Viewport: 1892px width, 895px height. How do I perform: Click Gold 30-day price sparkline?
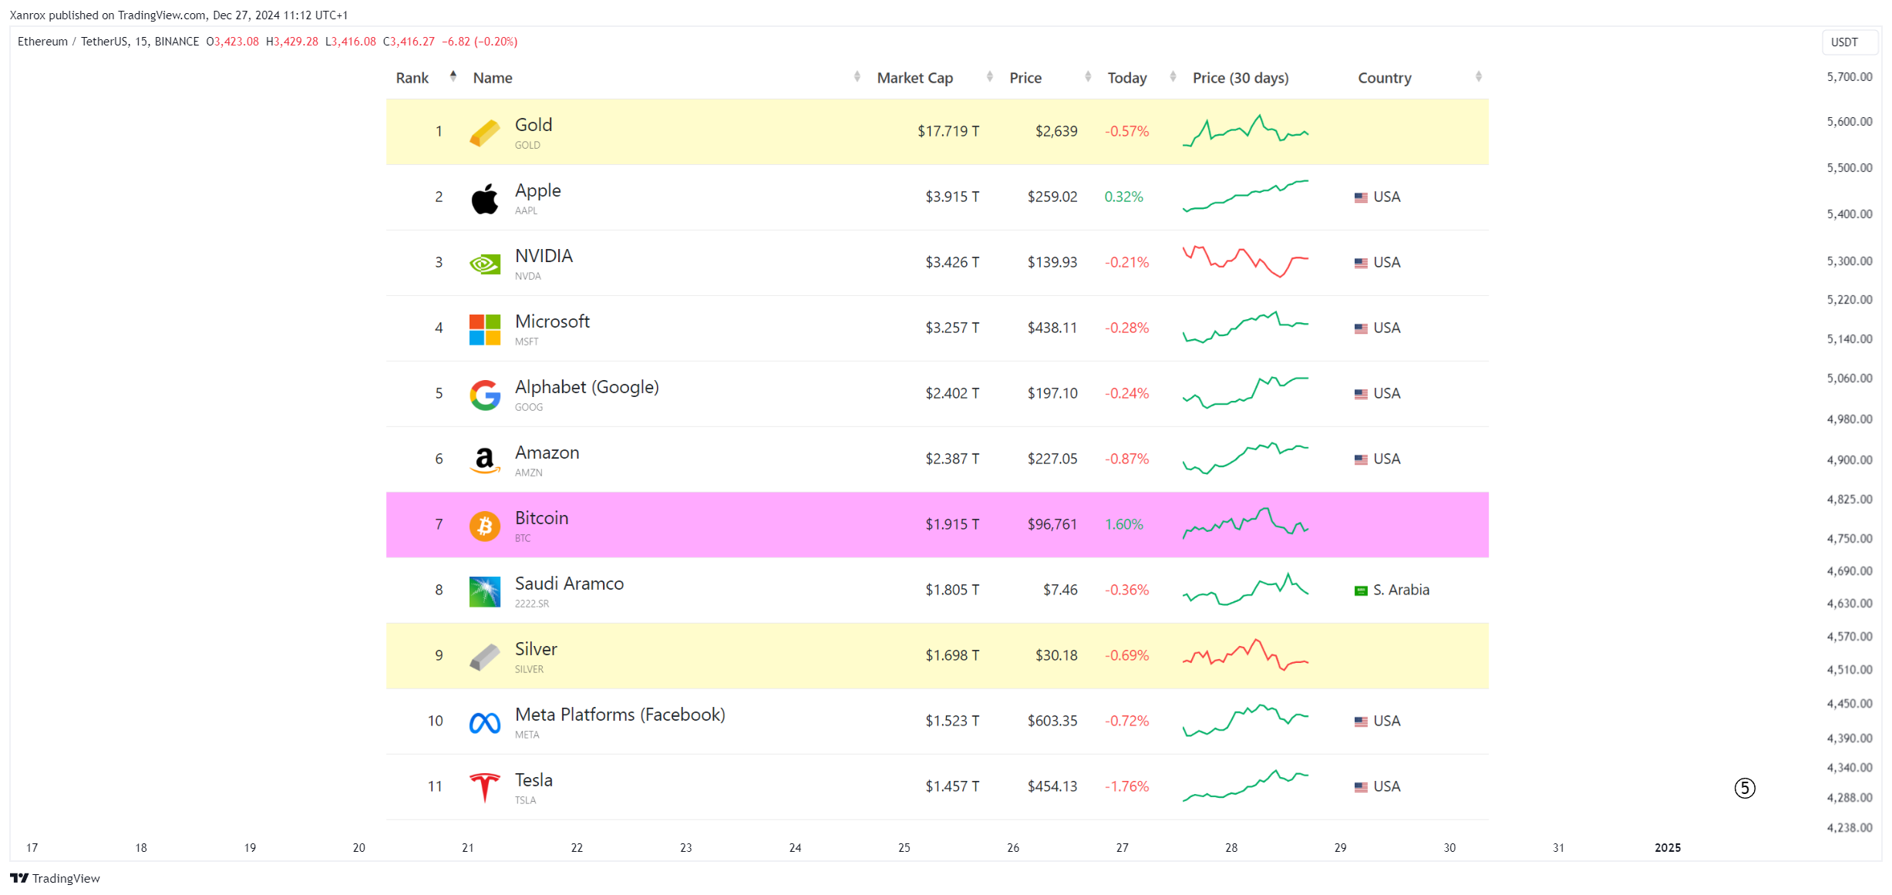pyautogui.click(x=1245, y=131)
